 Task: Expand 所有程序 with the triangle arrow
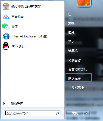[4, 103]
